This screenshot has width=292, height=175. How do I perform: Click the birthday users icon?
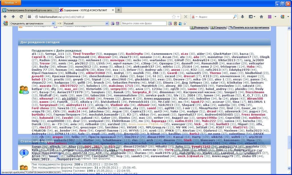pos(24,90)
